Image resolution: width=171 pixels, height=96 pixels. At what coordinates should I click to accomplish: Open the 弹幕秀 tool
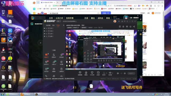click(x=54, y=70)
